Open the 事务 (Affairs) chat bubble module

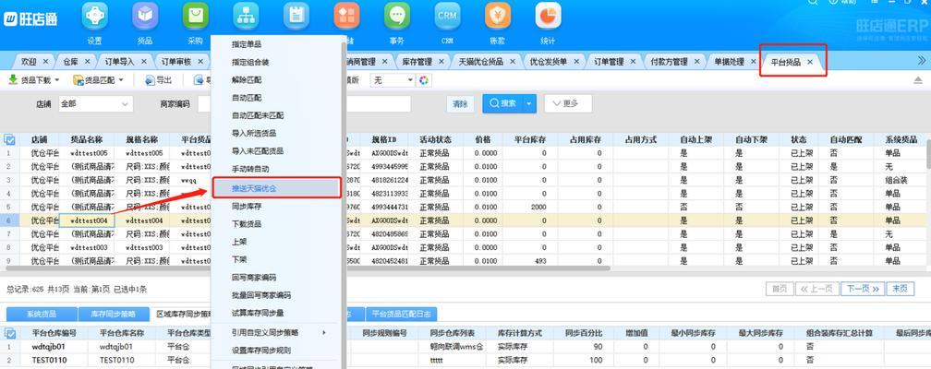397,16
